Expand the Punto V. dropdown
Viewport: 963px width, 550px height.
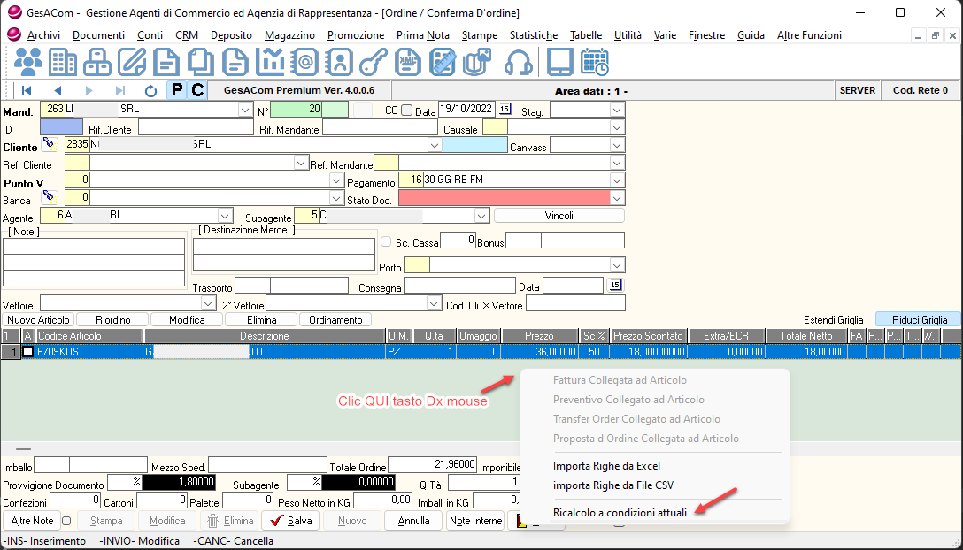[336, 181]
